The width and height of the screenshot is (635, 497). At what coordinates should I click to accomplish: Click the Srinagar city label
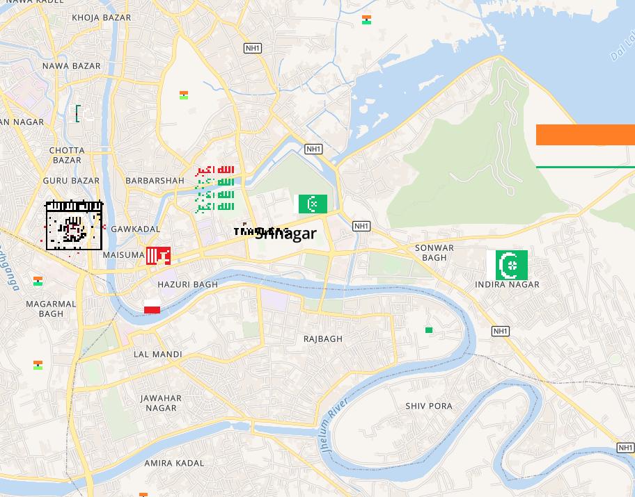point(286,234)
